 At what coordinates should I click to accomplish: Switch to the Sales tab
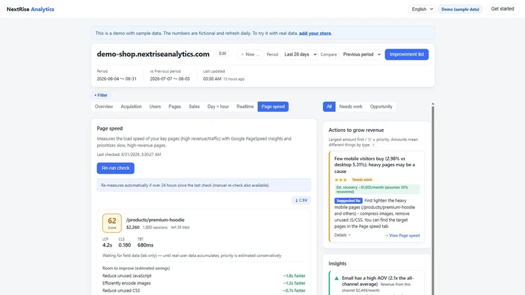194,106
